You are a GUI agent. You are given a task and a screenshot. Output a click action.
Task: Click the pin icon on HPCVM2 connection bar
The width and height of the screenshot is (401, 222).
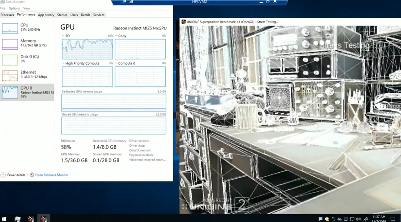click(x=125, y=2)
